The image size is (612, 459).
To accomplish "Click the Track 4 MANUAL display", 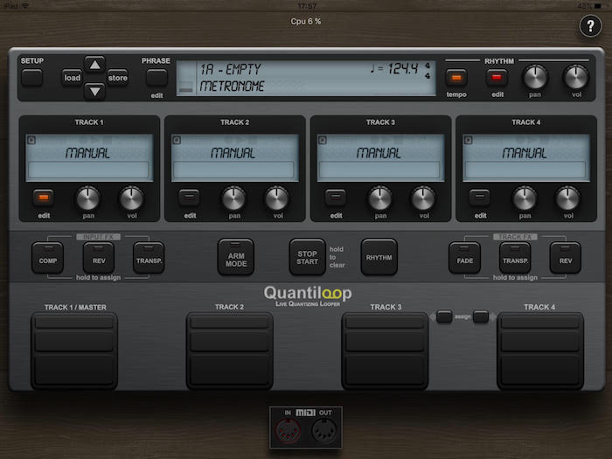I will click(x=525, y=157).
